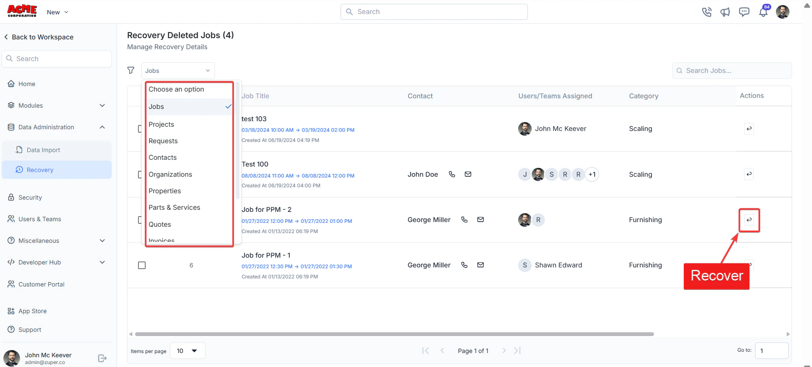Focus the top global Search field

(434, 12)
